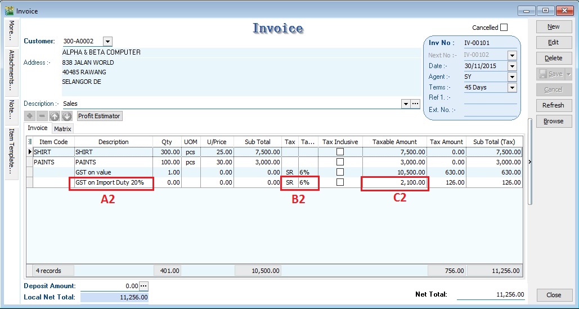579x309 pixels.
Task: Click the Refresh button
Action: pos(553,105)
